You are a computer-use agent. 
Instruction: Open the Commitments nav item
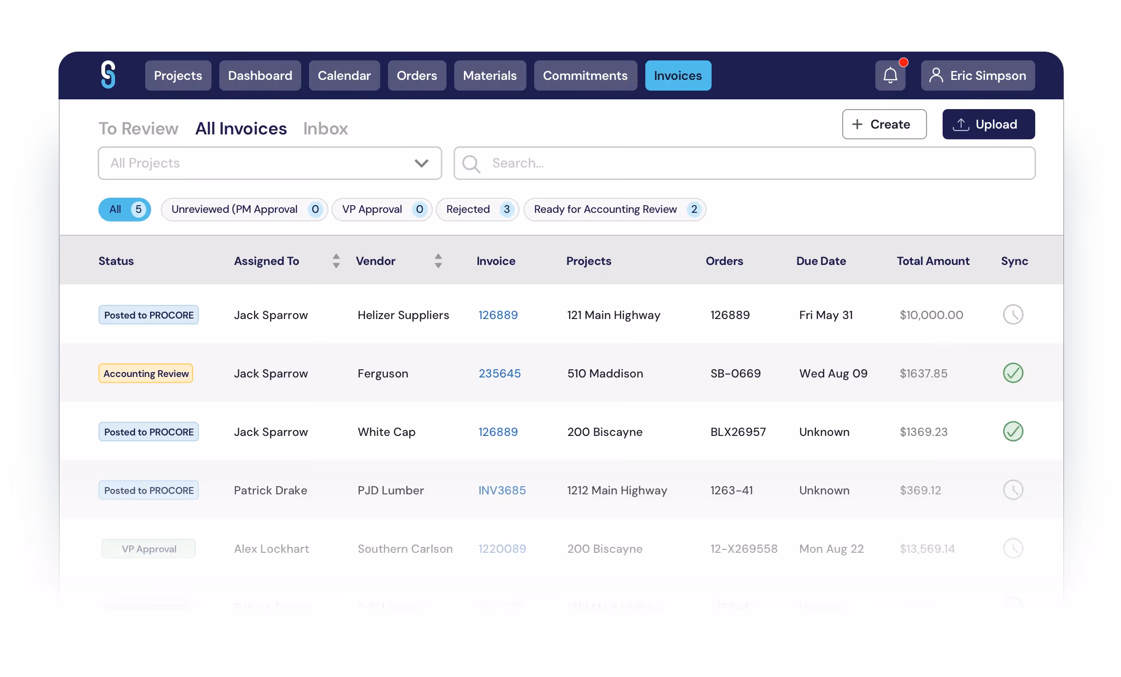click(585, 75)
